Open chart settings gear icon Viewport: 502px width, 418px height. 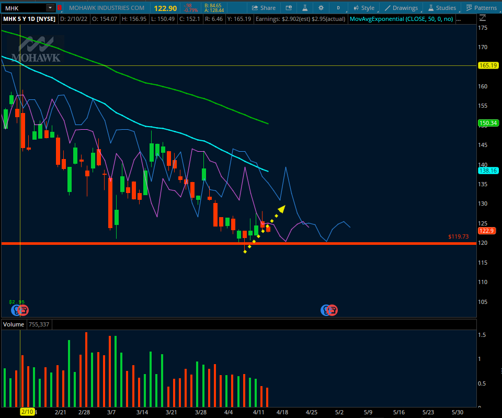pyautogui.click(x=321, y=8)
